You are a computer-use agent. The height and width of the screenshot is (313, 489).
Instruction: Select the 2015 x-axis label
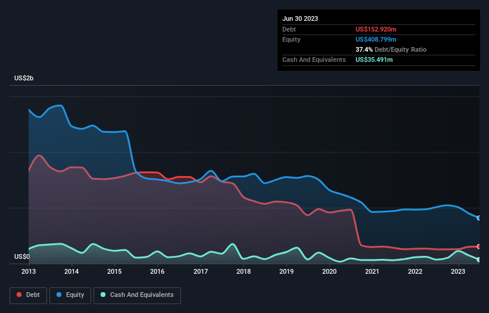tap(114, 271)
